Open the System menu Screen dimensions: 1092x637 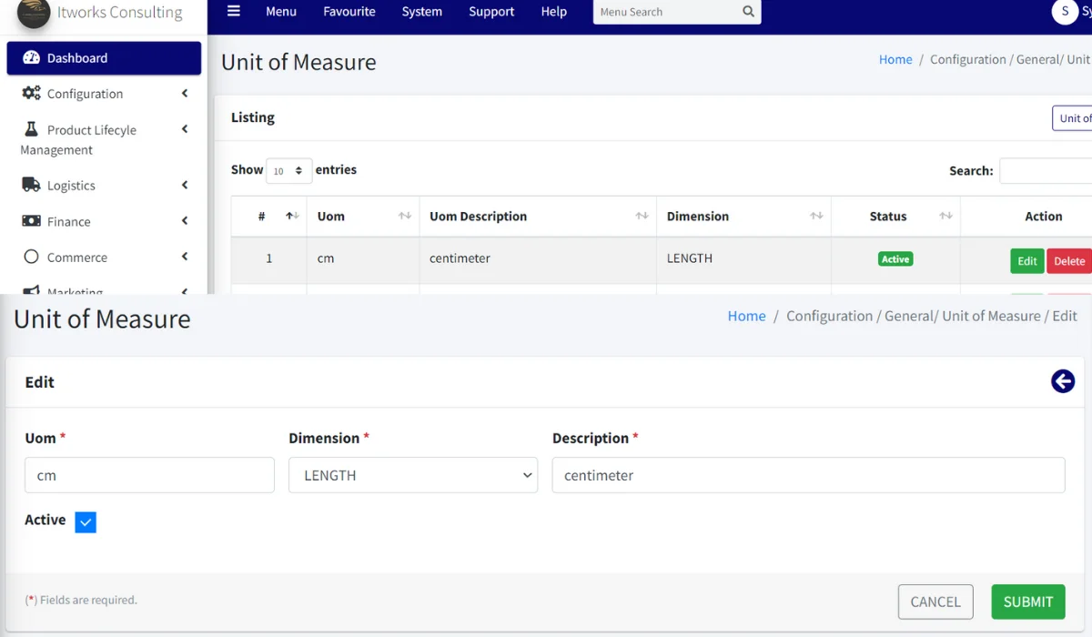[421, 12]
